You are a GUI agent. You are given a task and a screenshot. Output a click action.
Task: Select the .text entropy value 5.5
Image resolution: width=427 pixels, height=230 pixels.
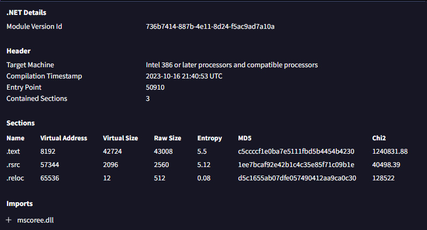[x=202, y=152]
